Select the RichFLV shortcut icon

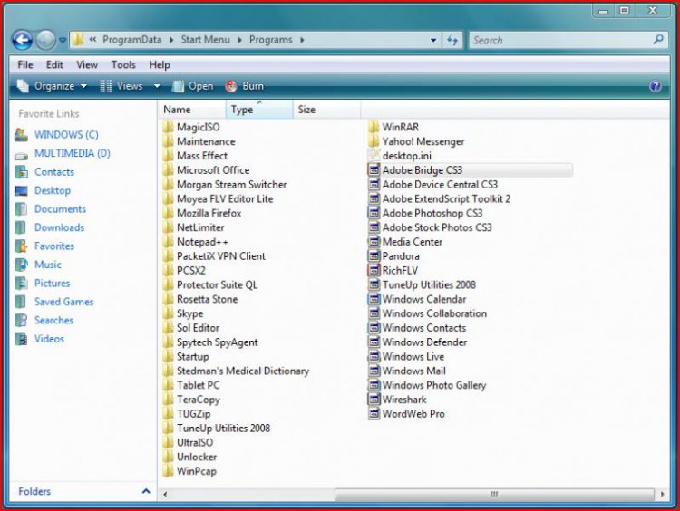(374, 271)
